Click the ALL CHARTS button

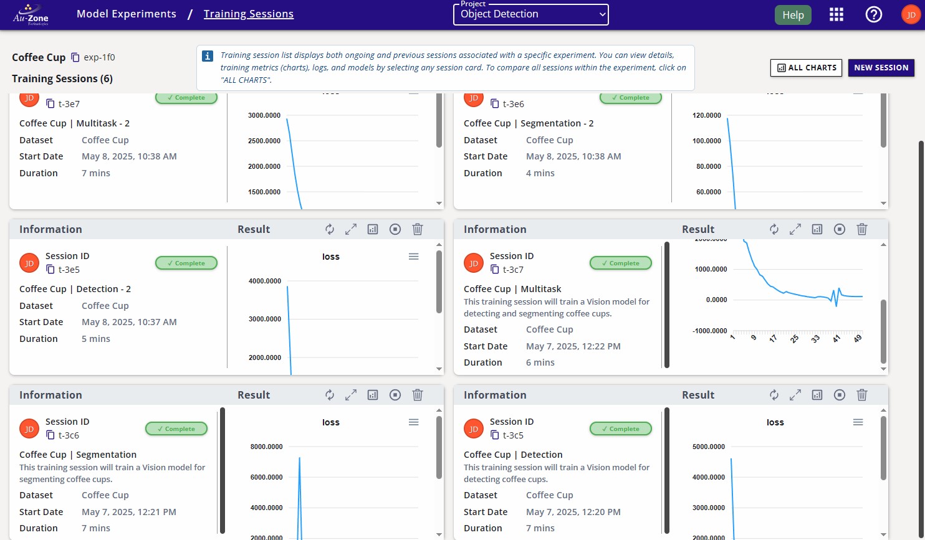(x=806, y=68)
